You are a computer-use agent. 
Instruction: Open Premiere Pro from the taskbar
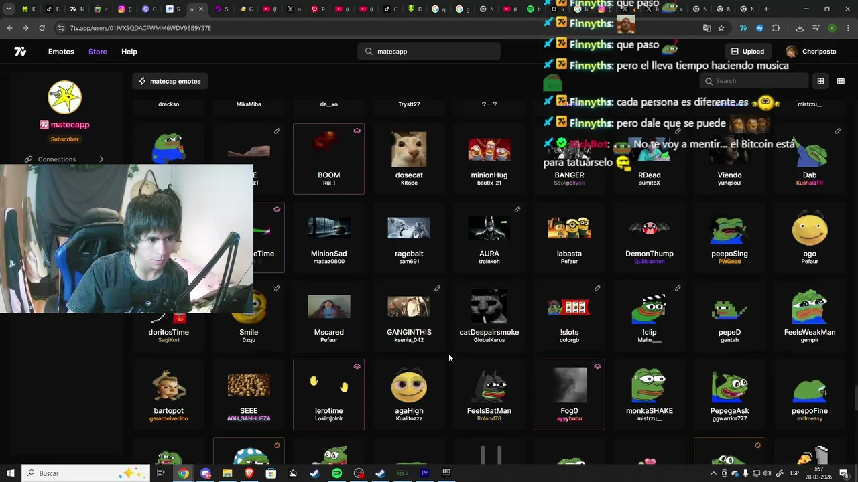pos(424,473)
